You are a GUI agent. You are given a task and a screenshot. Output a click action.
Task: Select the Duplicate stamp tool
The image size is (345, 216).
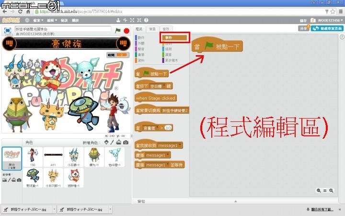click(x=118, y=20)
